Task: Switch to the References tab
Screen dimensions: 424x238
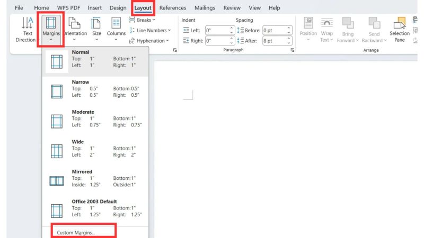Action: [173, 8]
